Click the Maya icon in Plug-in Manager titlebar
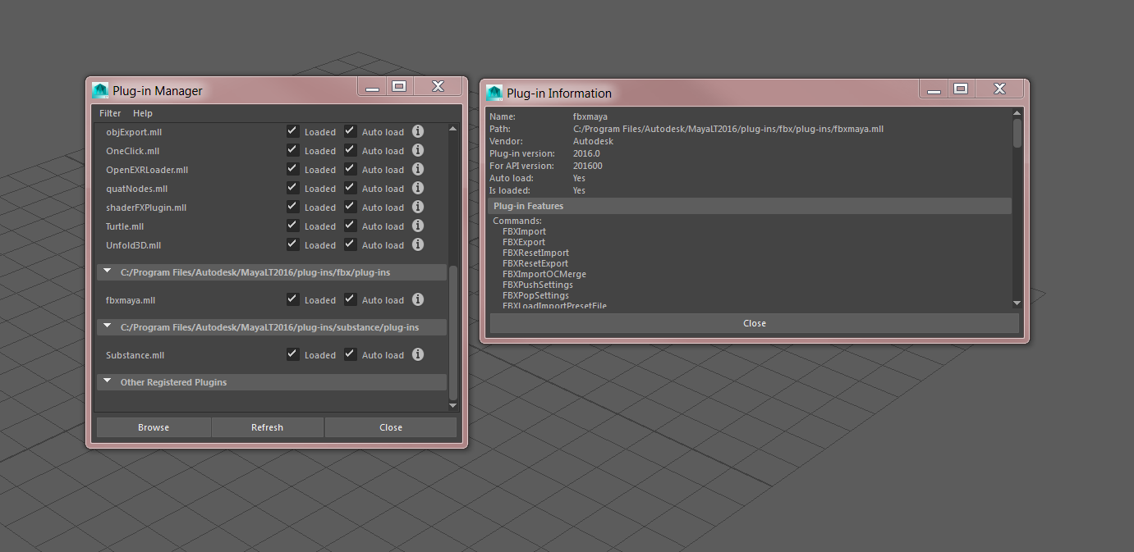 pyautogui.click(x=99, y=90)
